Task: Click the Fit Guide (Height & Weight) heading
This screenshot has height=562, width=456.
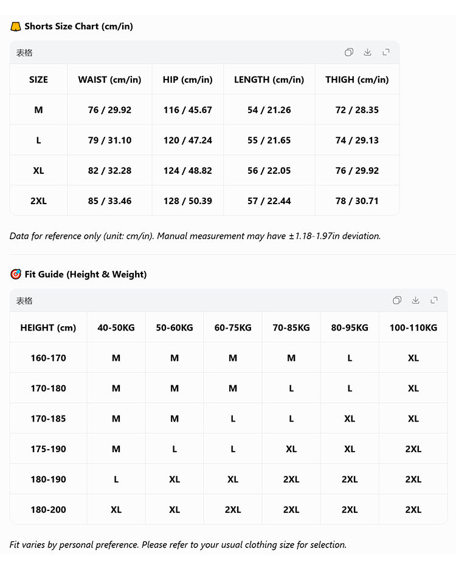Action: pyautogui.click(x=85, y=275)
